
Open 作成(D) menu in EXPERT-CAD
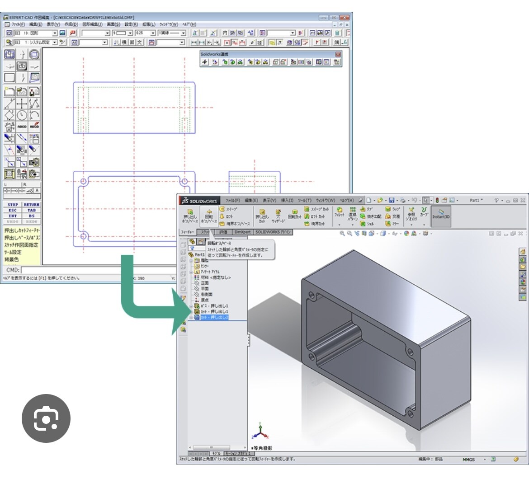(71, 24)
